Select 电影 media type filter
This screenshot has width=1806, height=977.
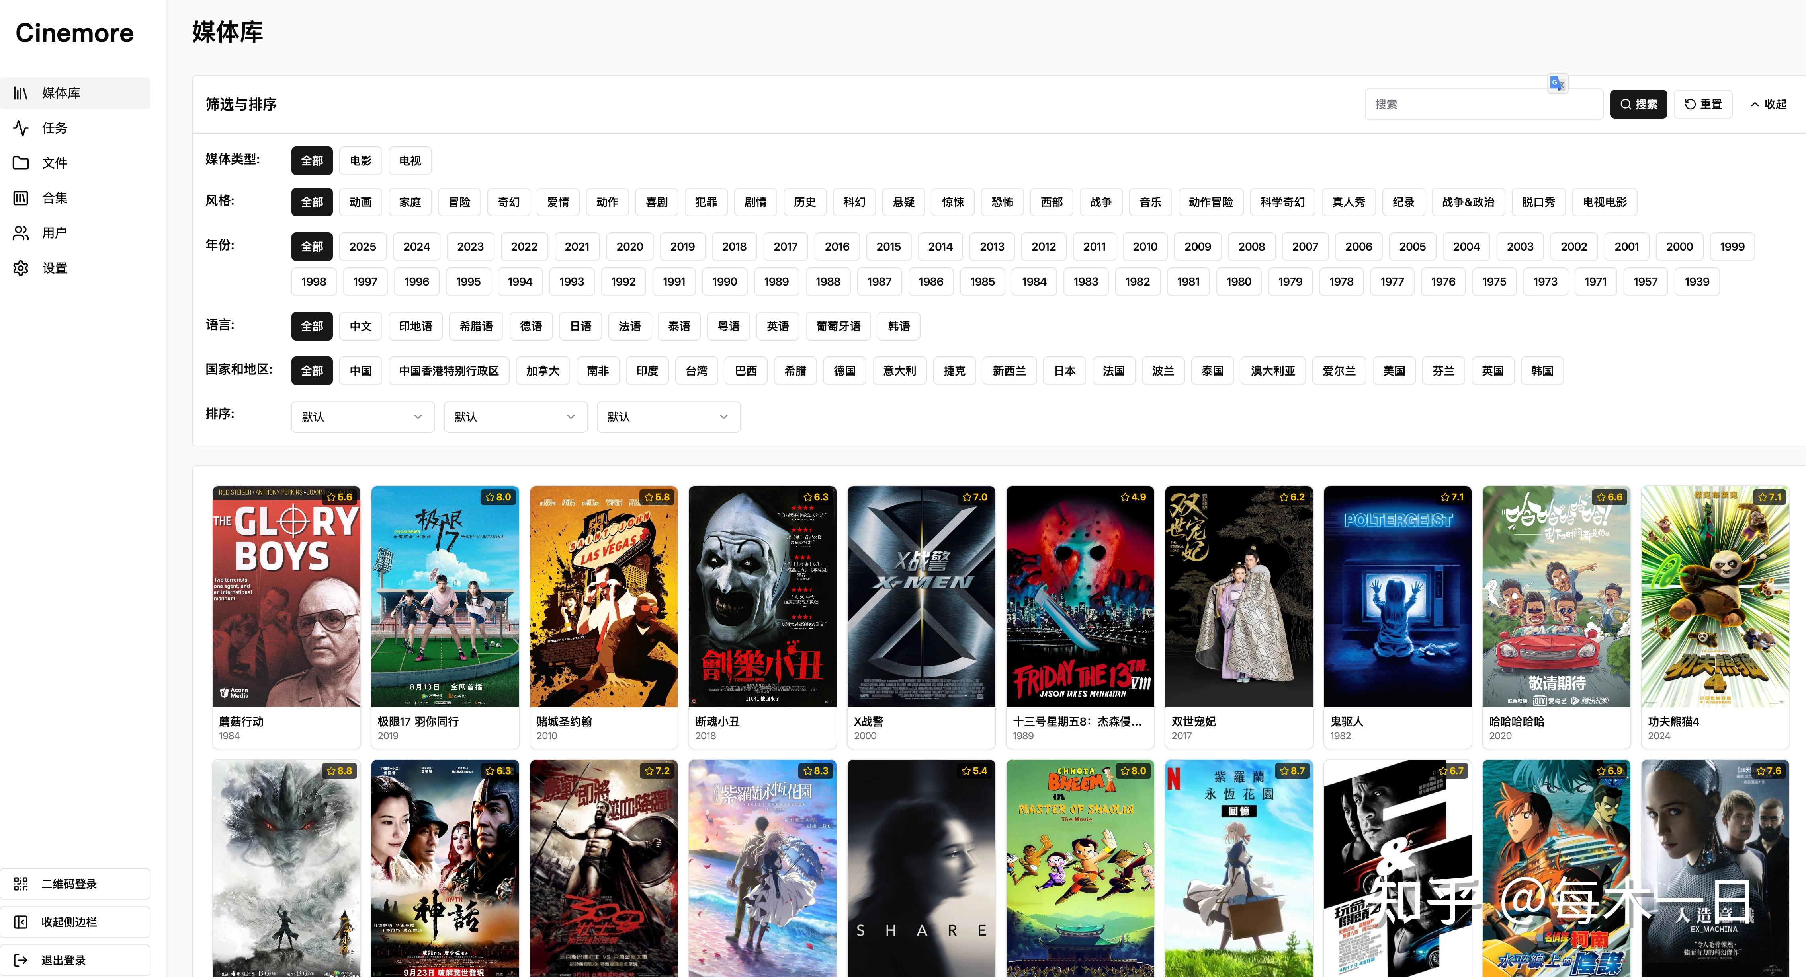pyautogui.click(x=360, y=161)
